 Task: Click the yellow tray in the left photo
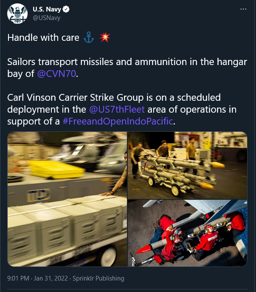pos(56,170)
